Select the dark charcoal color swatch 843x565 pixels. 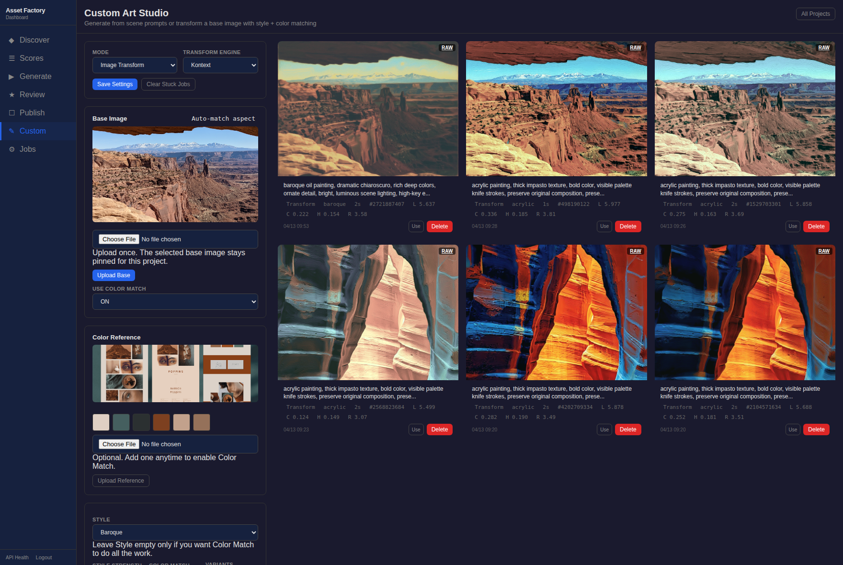click(141, 422)
